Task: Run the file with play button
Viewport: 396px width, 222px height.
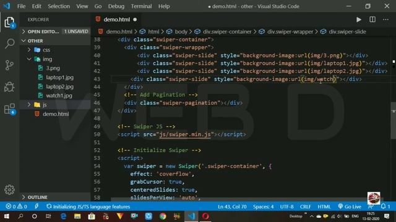Action: (359, 20)
